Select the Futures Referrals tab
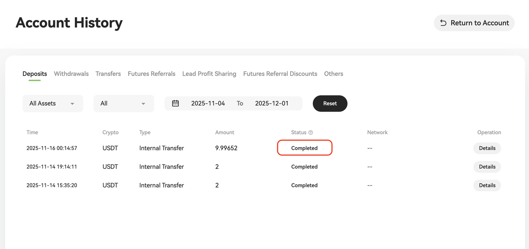 [x=151, y=74]
